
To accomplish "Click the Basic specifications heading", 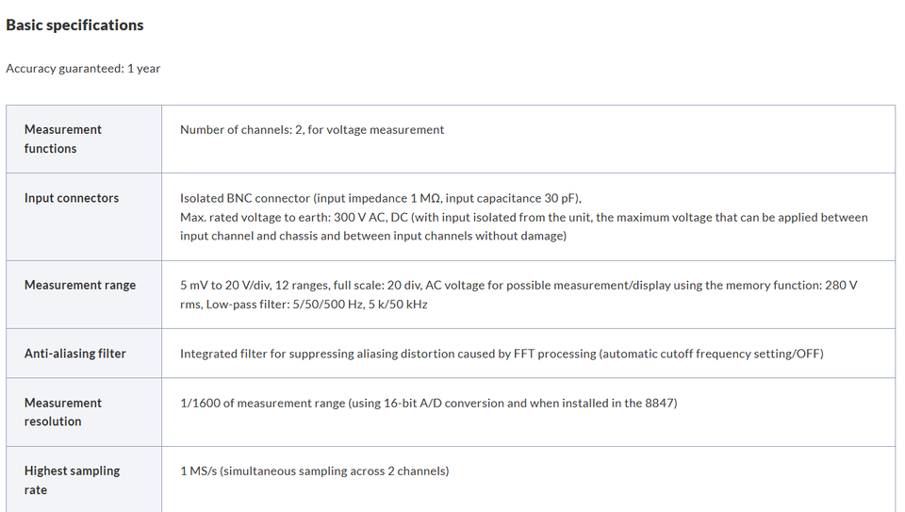I will click(74, 25).
